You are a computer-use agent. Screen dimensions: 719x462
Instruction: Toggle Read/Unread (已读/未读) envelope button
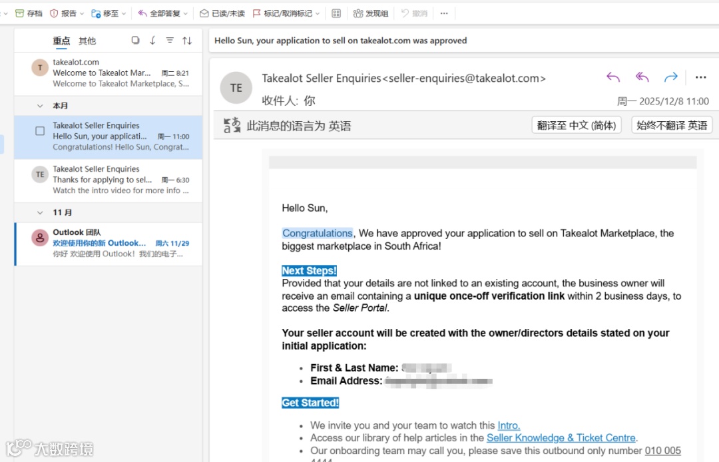(222, 13)
